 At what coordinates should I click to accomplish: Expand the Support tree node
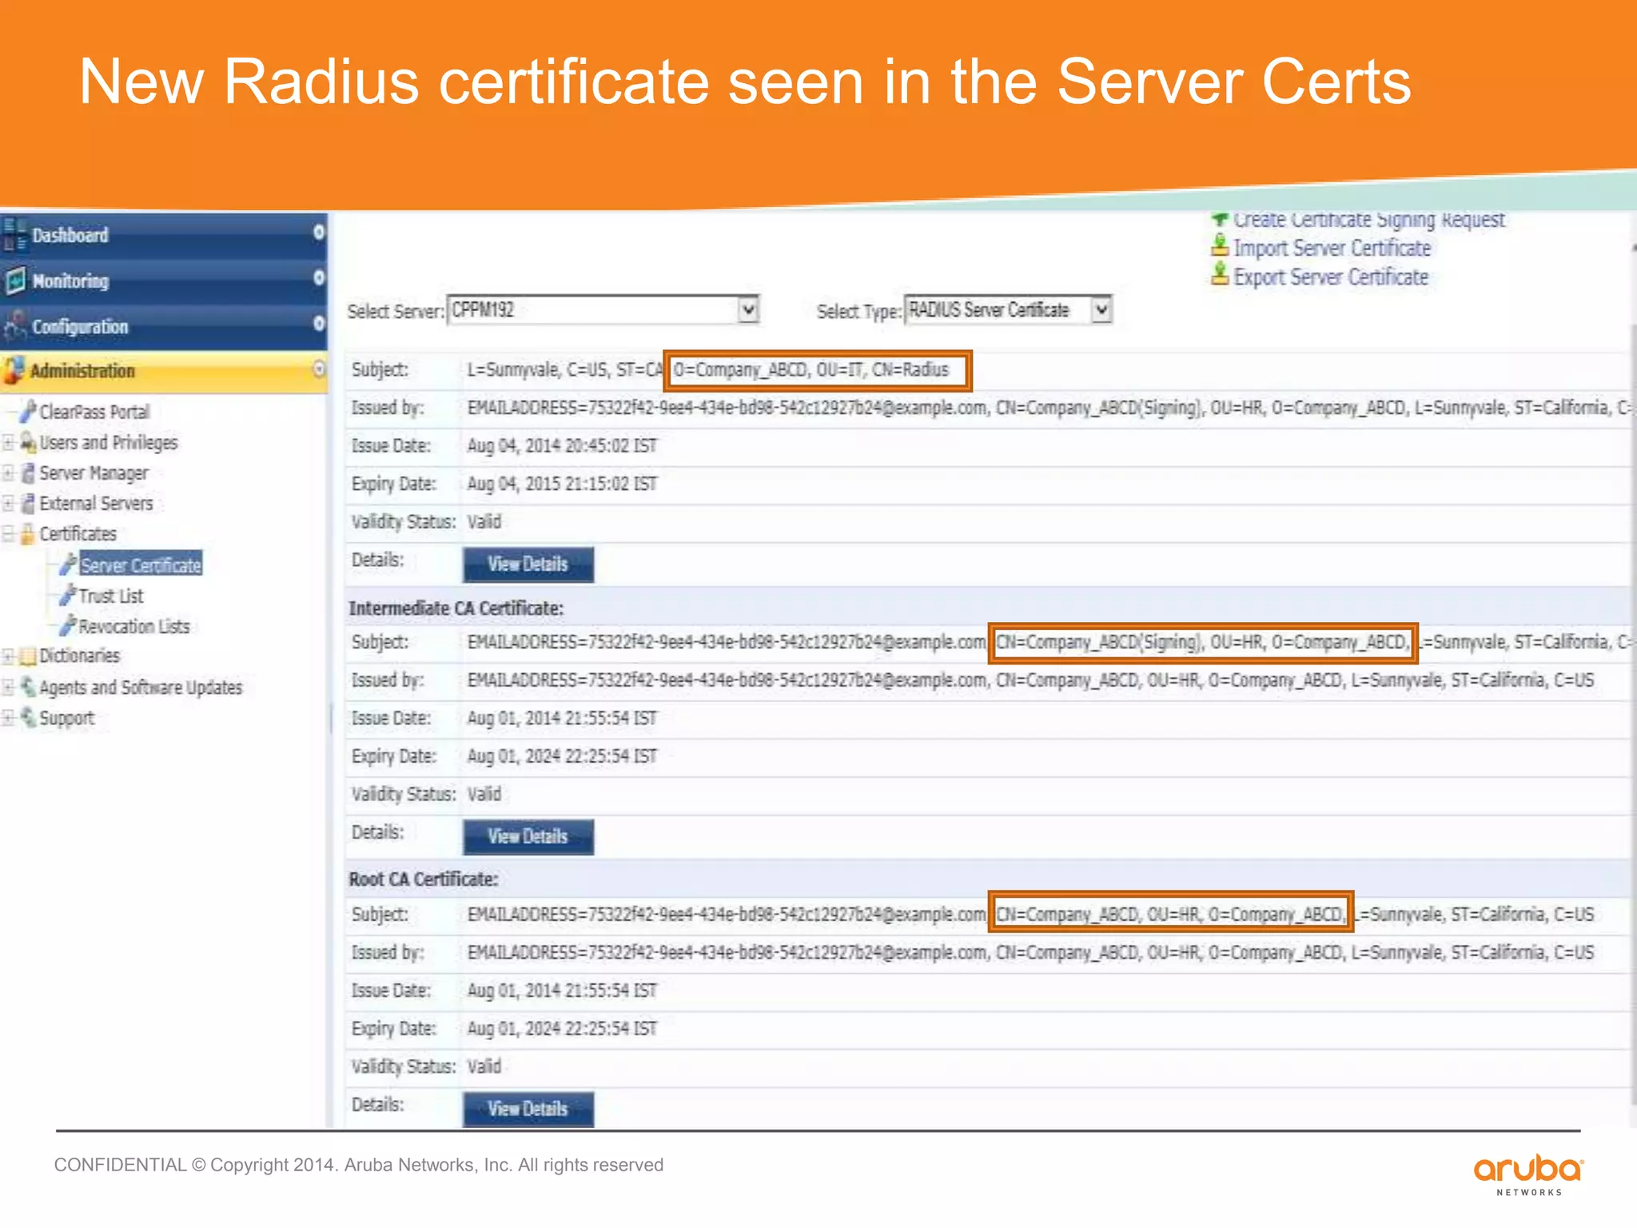(8, 717)
